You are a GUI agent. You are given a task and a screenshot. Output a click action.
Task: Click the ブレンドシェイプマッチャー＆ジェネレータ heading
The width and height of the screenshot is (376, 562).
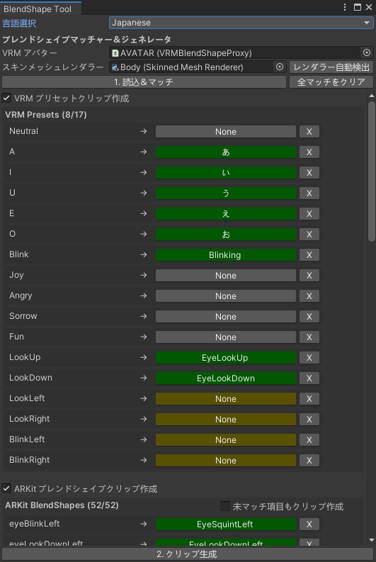86,39
